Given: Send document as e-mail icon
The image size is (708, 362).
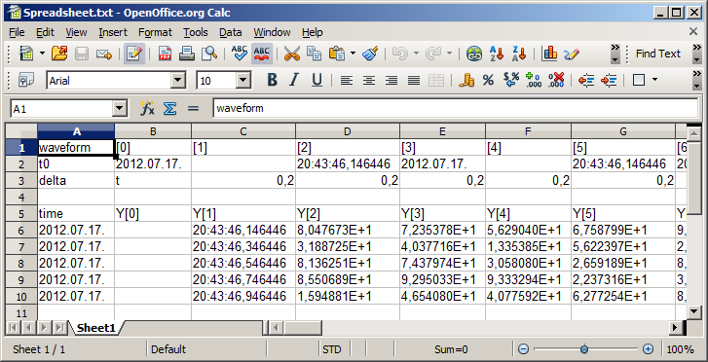Looking at the screenshot, I should [x=104, y=54].
